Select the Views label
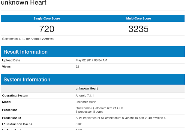Screen dimensions: 192x130 (x=6, y=66)
